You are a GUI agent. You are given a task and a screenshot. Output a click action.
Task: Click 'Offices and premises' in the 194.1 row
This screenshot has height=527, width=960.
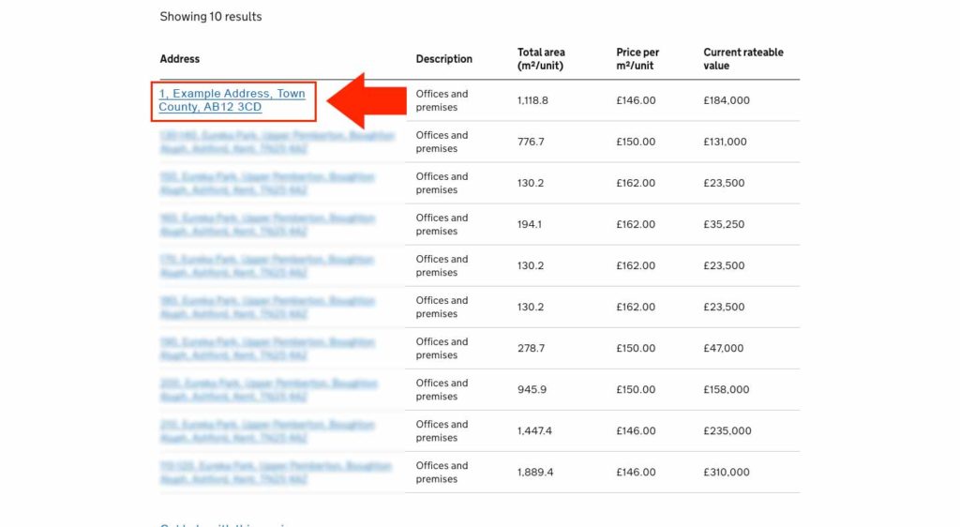[x=442, y=225]
